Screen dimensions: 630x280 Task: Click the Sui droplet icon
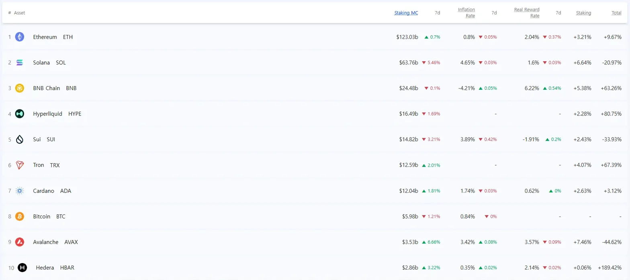point(19,139)
